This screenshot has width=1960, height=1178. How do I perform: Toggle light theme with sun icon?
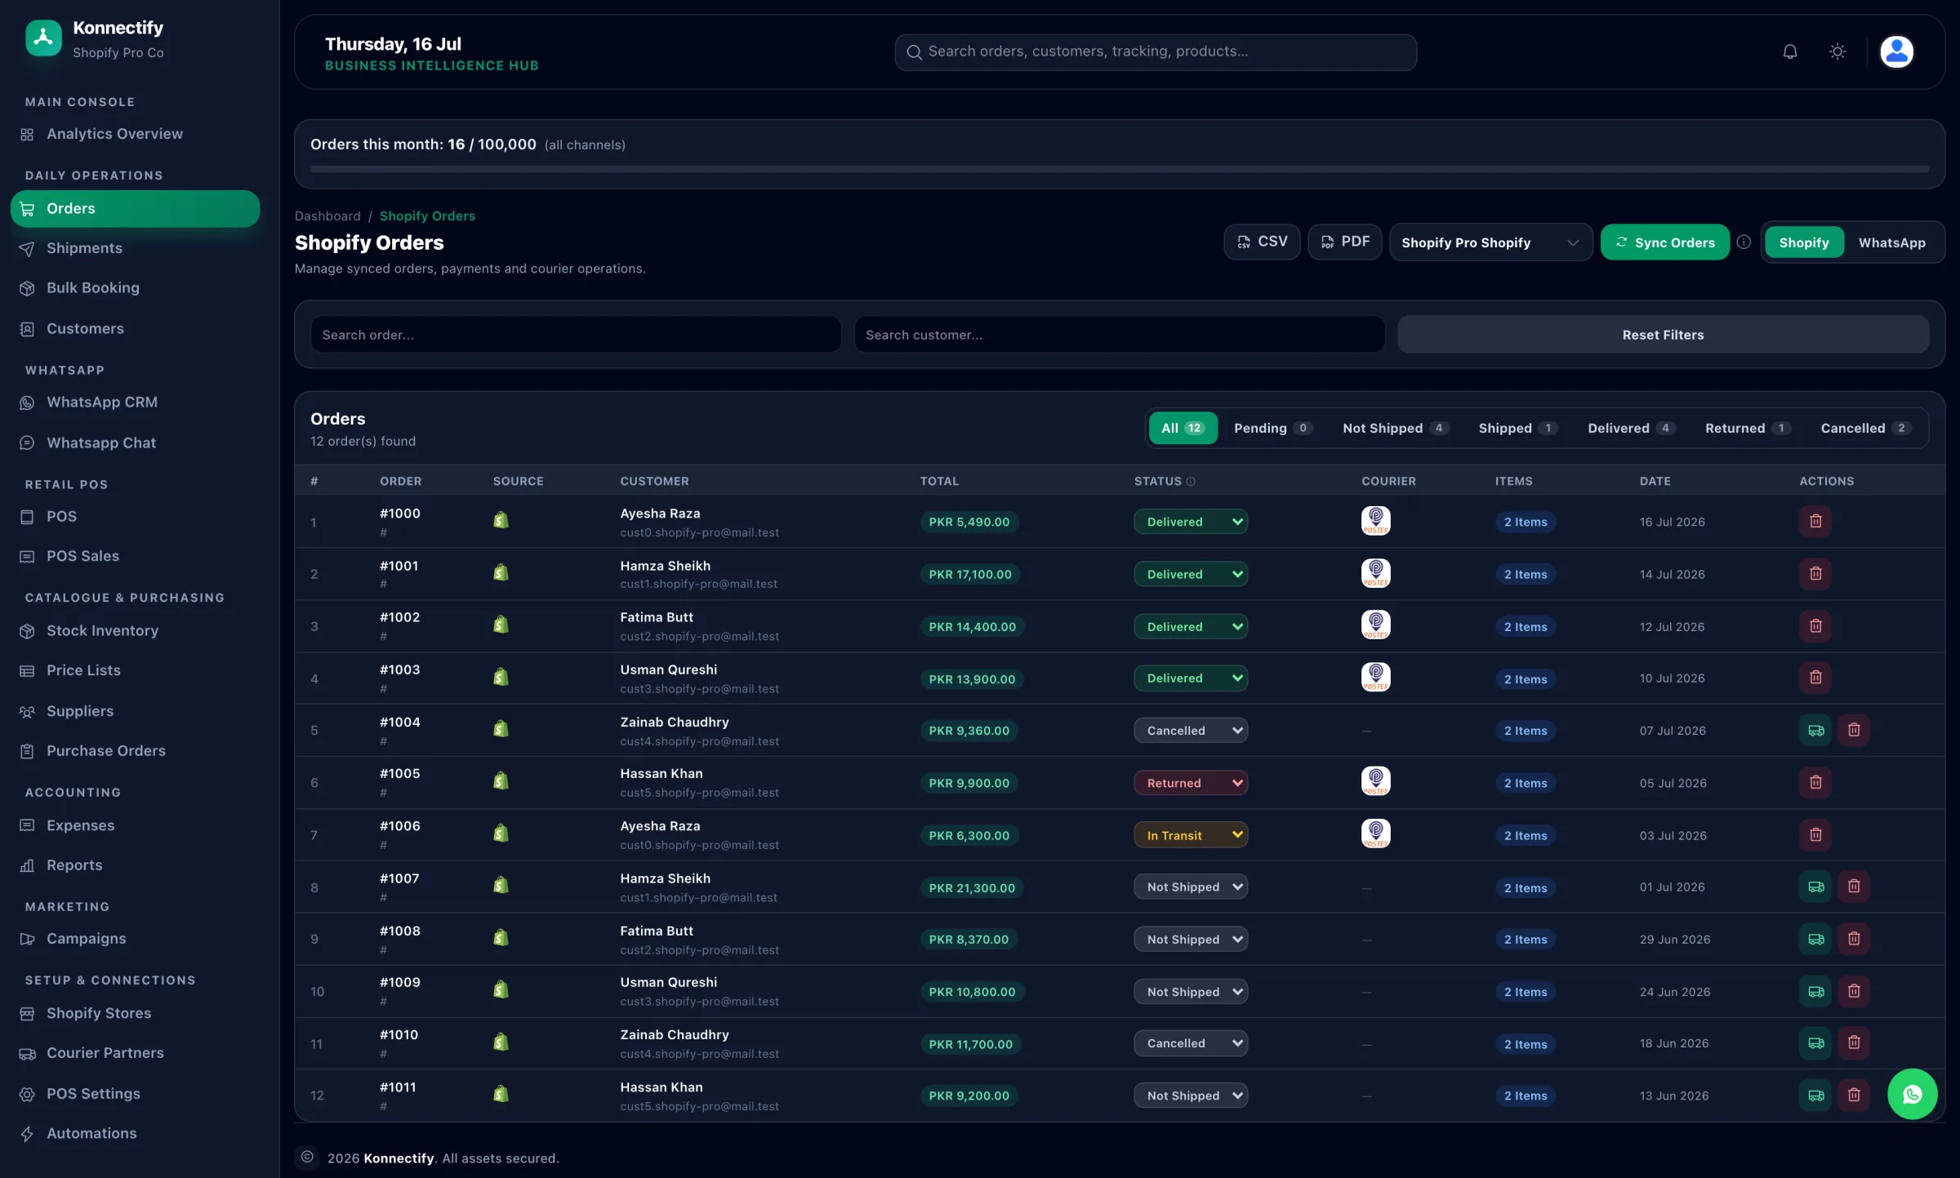(1837, 51)
